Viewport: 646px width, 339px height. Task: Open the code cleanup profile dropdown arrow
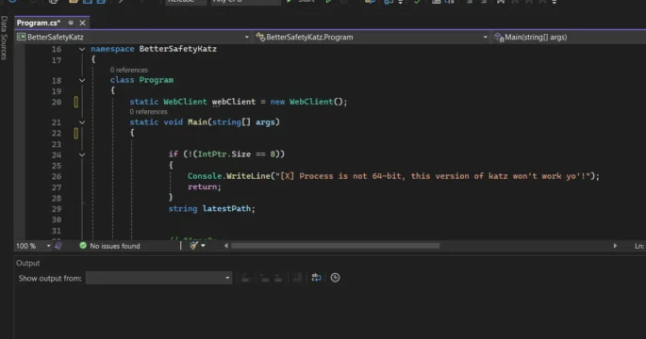[203, 246]
